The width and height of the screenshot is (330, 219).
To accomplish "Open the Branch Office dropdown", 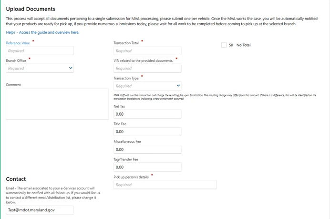I will (40, 68).
